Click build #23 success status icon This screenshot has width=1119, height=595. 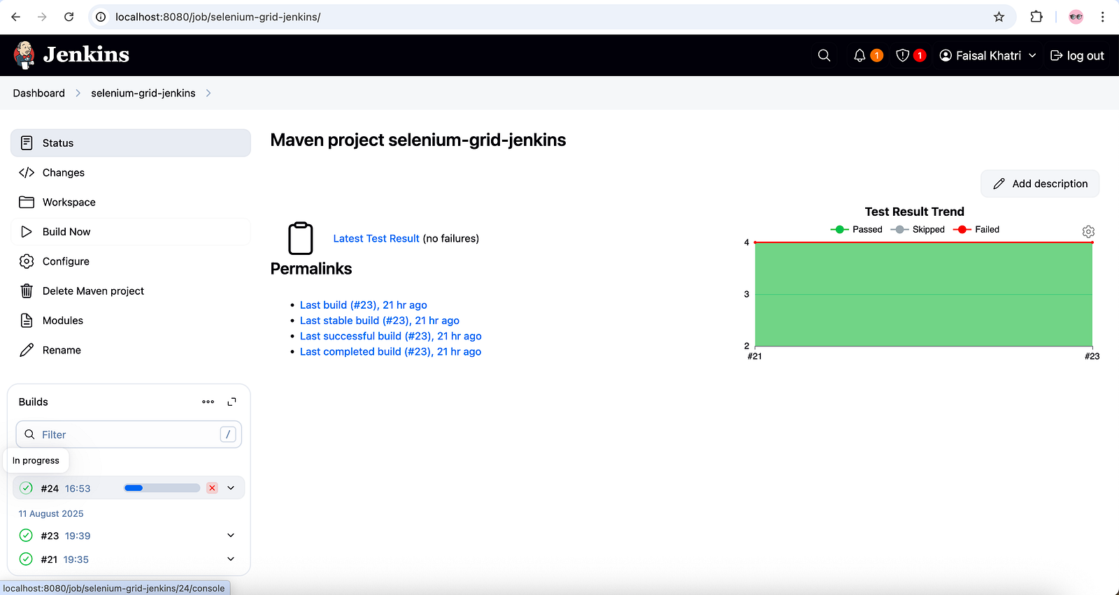[26, 536]
